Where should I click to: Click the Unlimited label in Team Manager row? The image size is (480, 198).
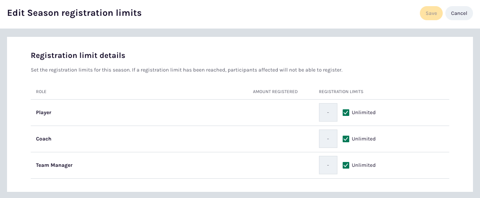click(364, 165)
